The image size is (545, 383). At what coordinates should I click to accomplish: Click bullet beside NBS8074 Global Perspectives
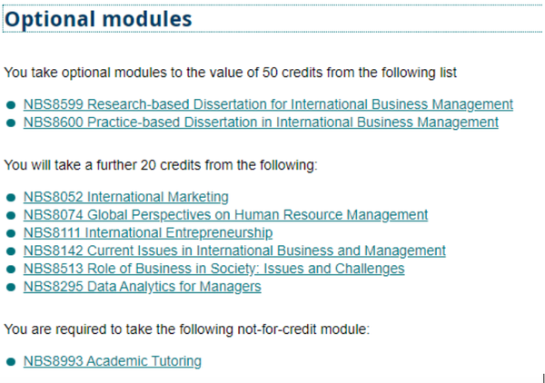11,216
